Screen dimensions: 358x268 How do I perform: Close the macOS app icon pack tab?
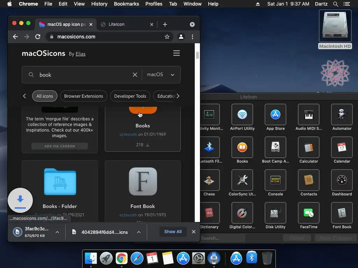point(91,24)
